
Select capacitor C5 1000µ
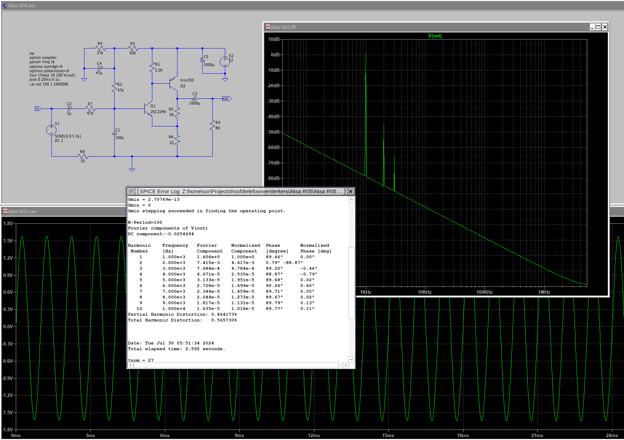(203, 61)
